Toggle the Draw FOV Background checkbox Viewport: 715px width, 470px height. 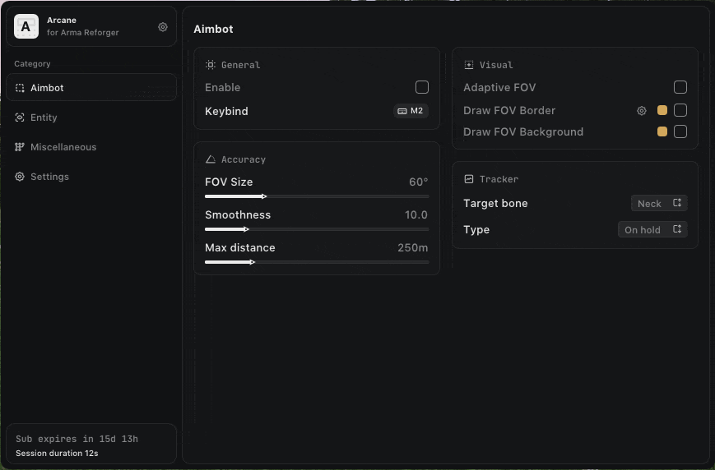coord(680,131)
